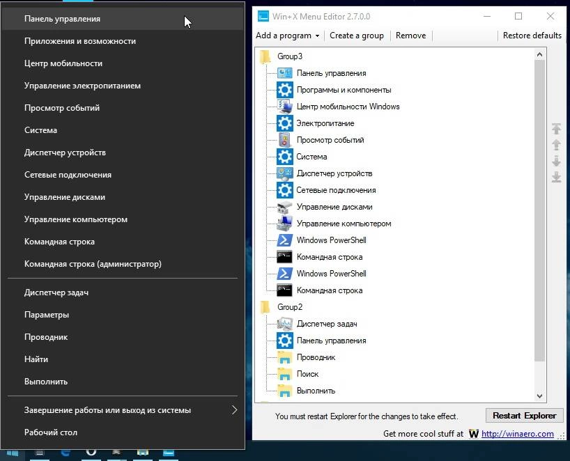
Task: Select the Проводник folder icon in Group2
Action: coord(284,357)
